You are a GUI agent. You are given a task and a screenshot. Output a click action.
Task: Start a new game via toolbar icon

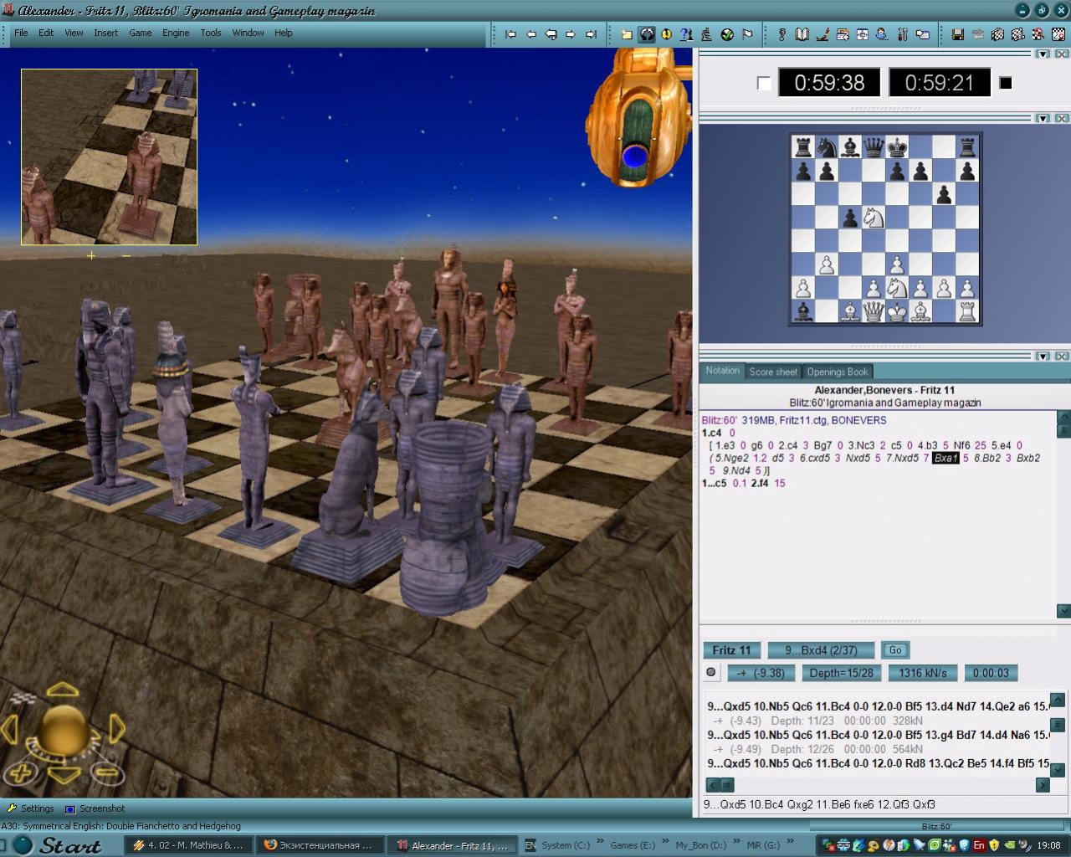tap(627, 34)
